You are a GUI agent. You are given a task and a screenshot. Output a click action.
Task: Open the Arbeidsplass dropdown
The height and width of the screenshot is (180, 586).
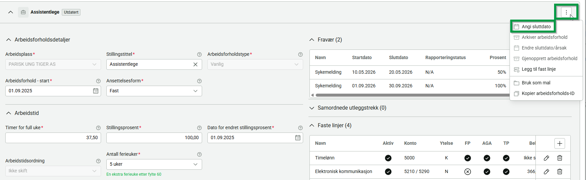pyautogui.click(x=53, y=64)
